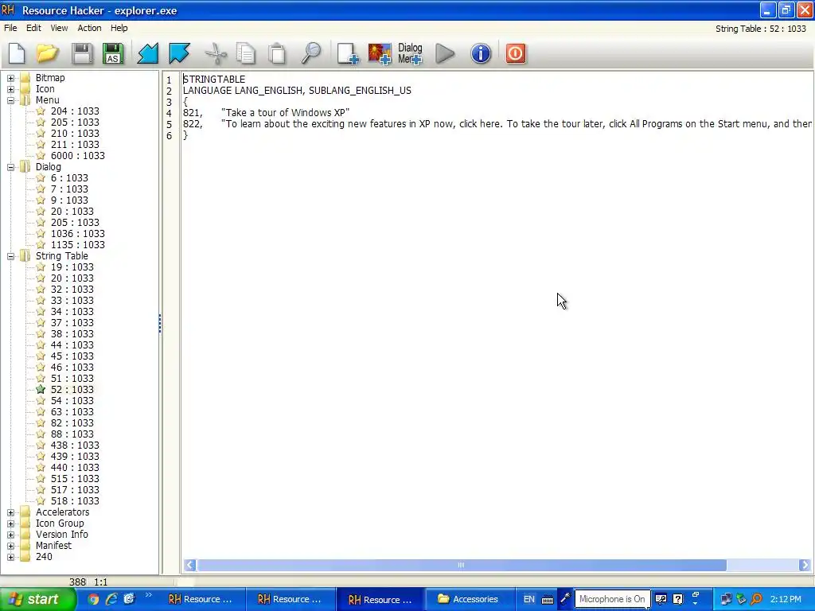
Task: Open Find with the magnifying glass icon
Action: click(311, 53)
